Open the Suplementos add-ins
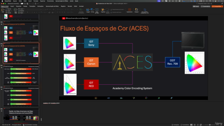Image resolution: width=224 pixels, height=126 pixels. click(x=129, y=10)
